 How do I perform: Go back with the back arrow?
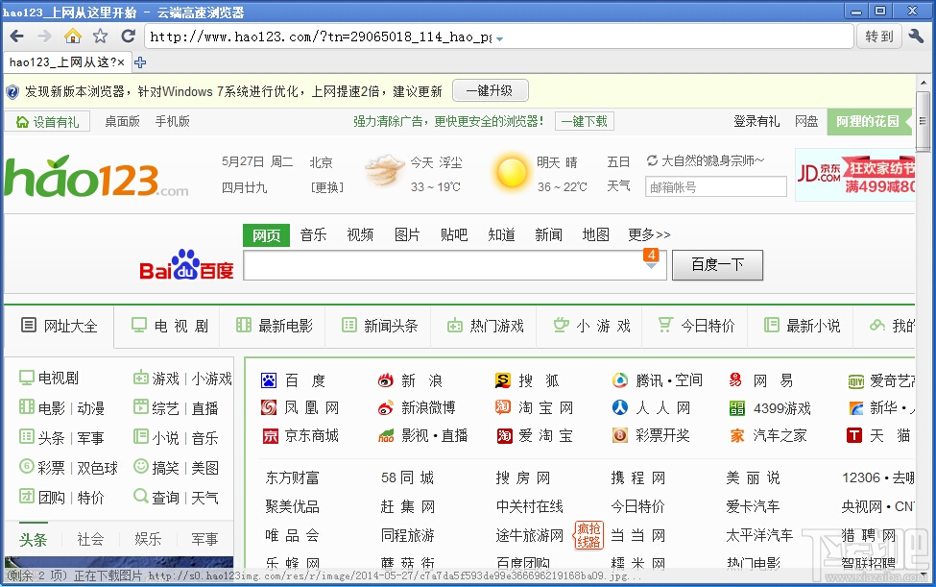(17, 37)
